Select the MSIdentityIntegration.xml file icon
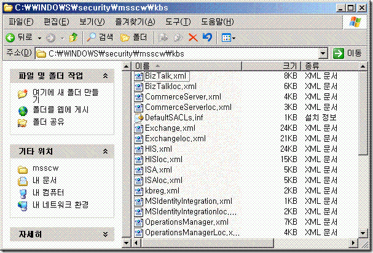 coord(138,201)
